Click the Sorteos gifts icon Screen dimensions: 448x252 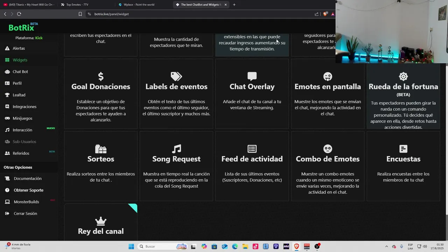[101, 149]
